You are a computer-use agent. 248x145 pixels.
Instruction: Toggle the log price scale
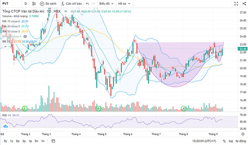(230, 141)
